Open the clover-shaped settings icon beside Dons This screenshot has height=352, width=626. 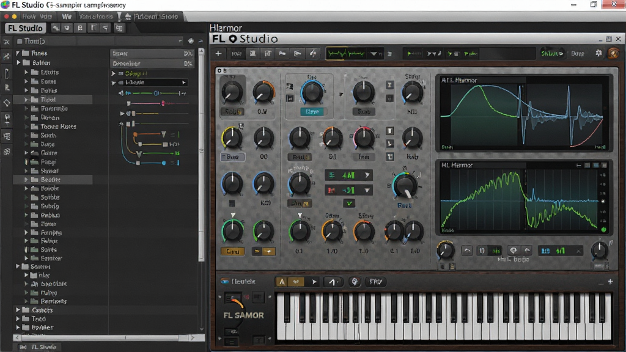point(598,53)
